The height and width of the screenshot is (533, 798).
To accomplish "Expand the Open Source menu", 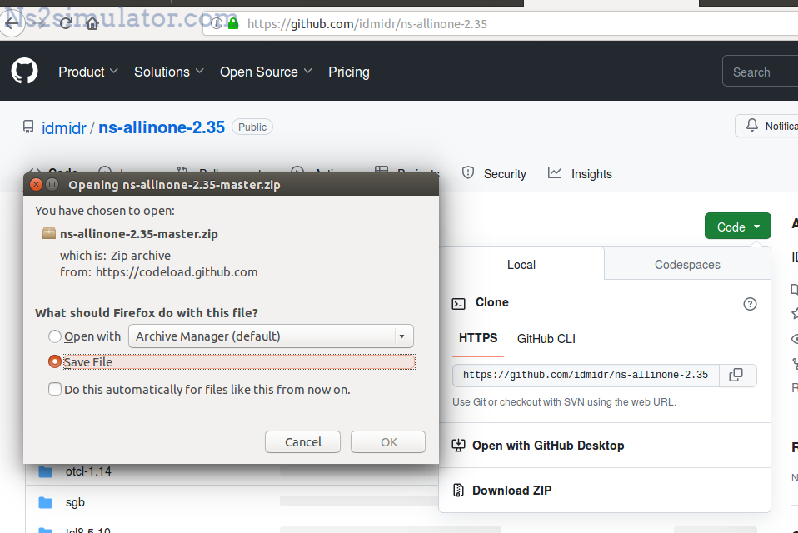I will (x=267, y=72).
